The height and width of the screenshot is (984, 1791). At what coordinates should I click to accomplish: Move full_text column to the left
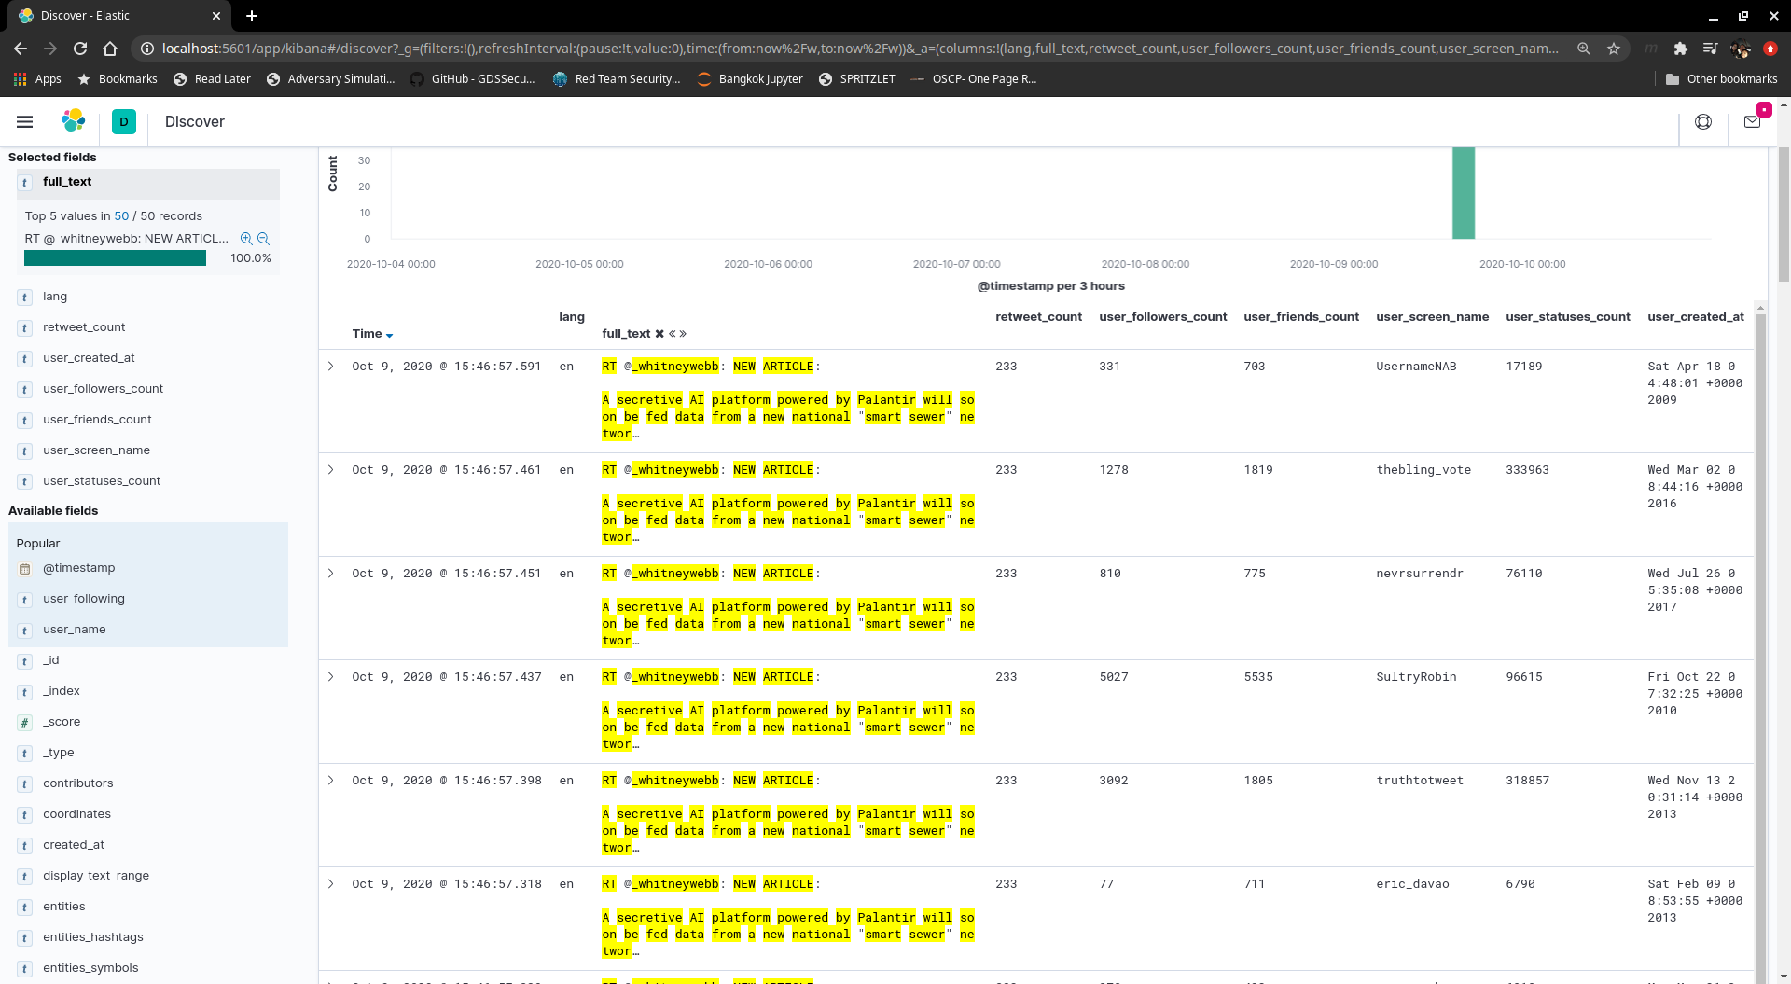672,334
